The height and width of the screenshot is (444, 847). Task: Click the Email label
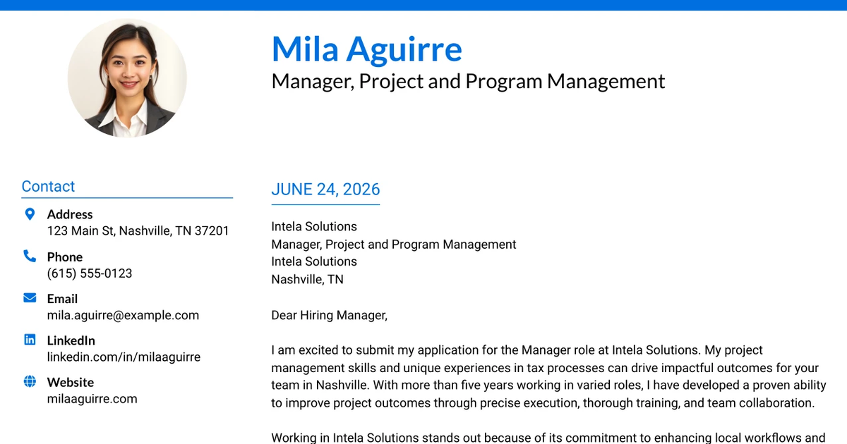[x=62, y=299]
